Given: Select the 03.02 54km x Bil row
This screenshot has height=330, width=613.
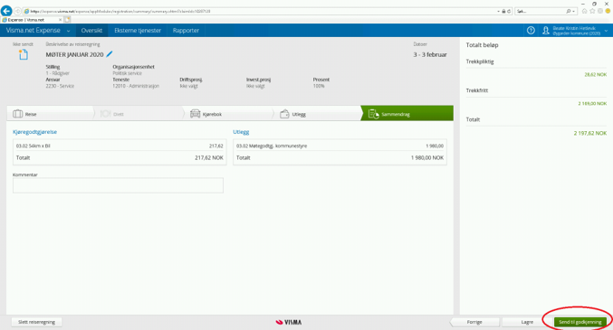Looking at the screenshot, I should [120, 146].
